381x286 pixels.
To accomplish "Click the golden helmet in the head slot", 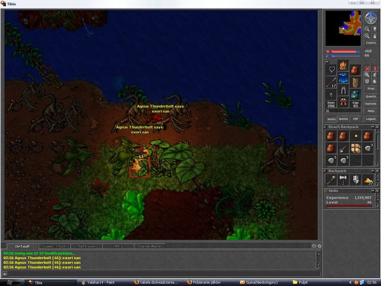I will [343, 66].
